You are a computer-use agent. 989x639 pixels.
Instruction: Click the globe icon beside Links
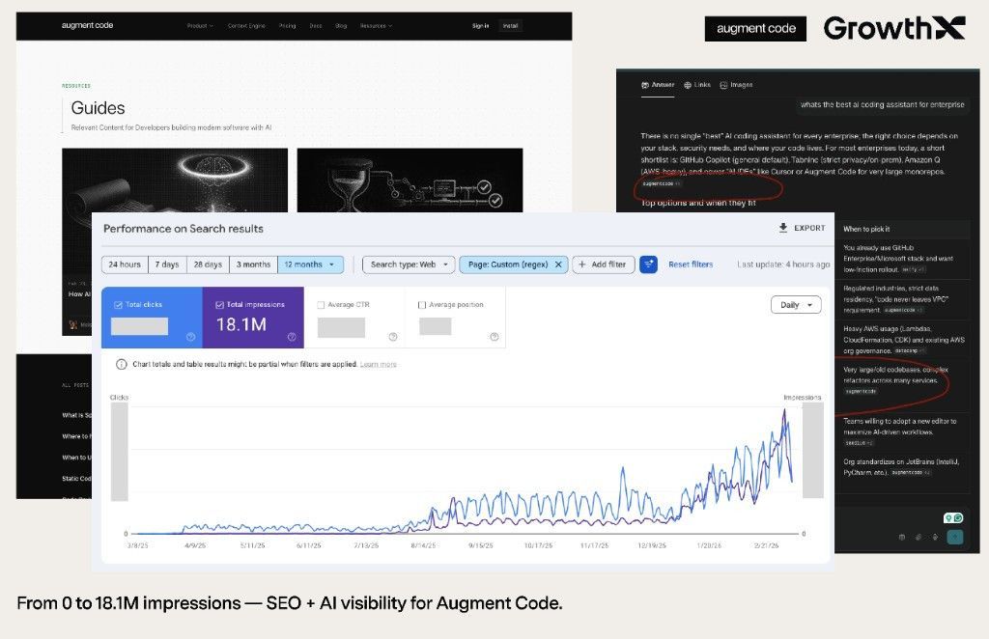coord(688,85)
